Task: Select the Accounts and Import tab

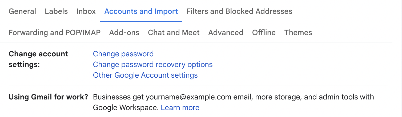Action: tap(141, 11)
